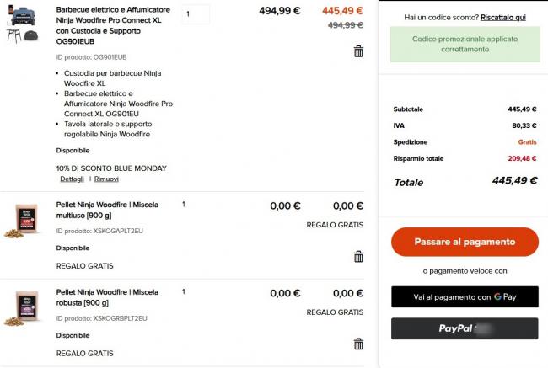Click the Risparmio totale amount 209,48 €
Image resolution: width=548 pixels, height=368 pixels.
522,158
